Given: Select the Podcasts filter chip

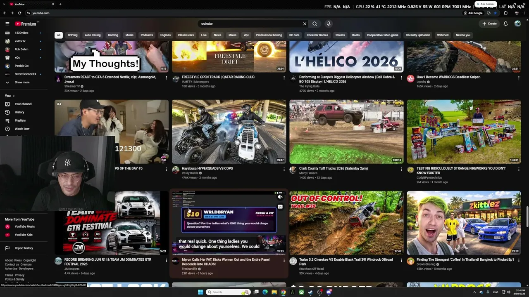Looking at the screenshot, I should (x=147, y=35).
